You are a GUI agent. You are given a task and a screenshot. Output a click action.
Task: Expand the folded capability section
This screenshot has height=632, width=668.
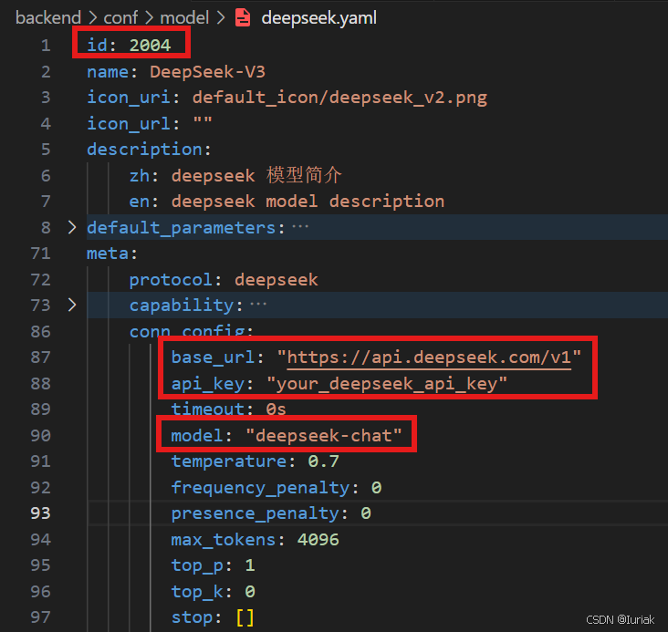click(72, 305)
